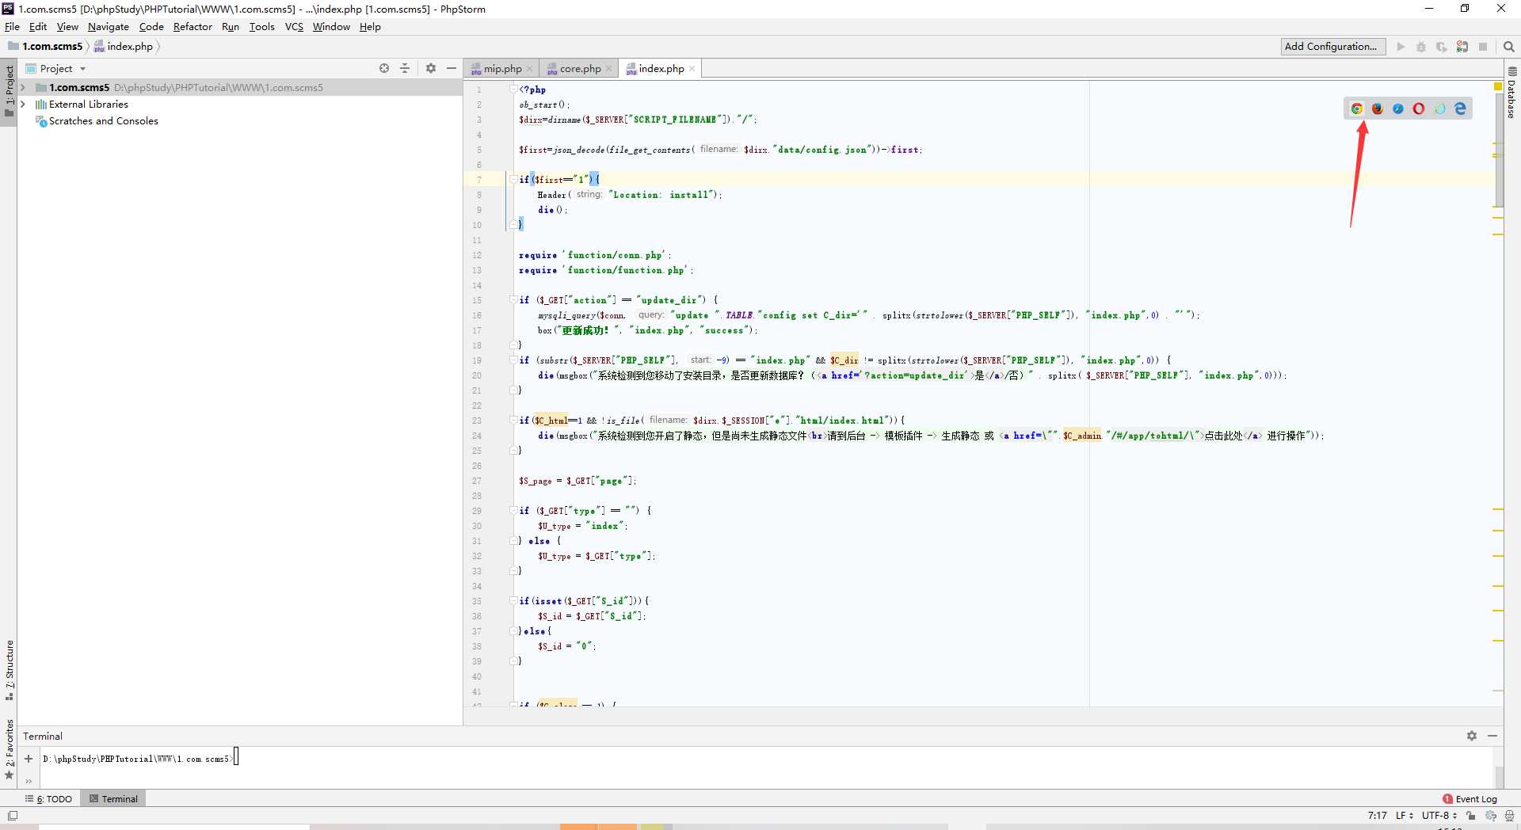Collapse the if block at line 29
This screenshot has height=830, width=1521.
tap(513, 511)
